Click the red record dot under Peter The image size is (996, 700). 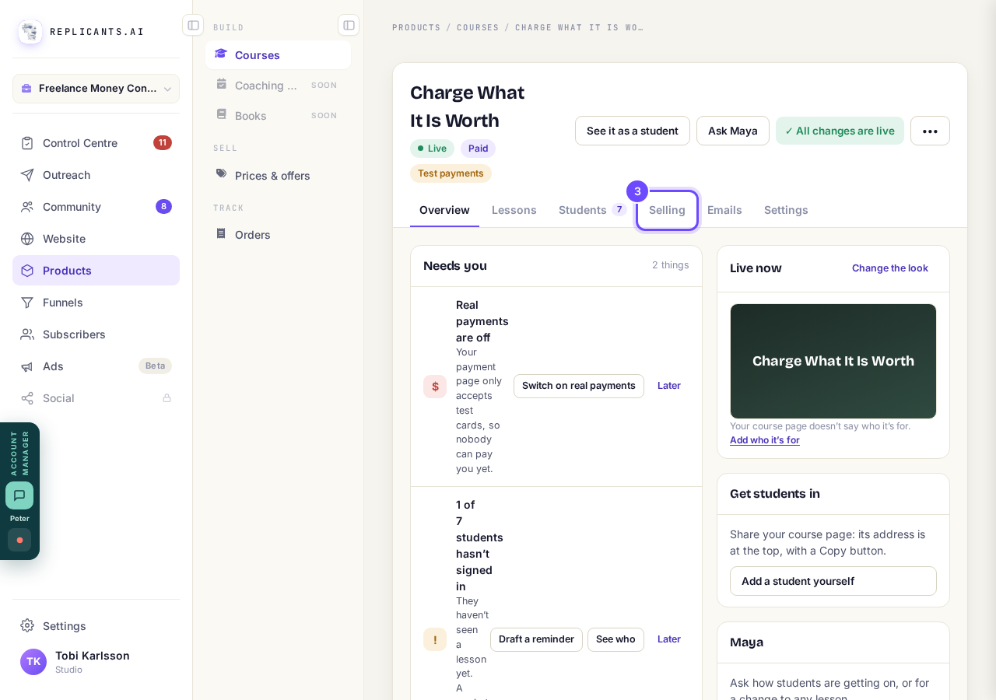(x=19, y=540)
